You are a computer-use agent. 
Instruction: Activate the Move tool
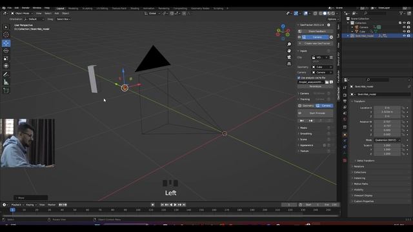(x=6, y=43)
